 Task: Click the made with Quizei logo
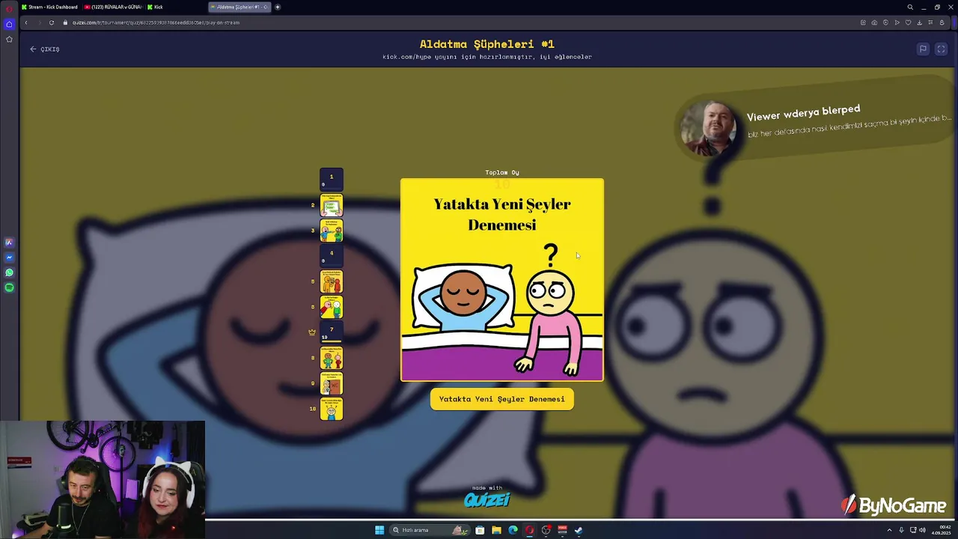pyautogui.click(x=487, y=497)
